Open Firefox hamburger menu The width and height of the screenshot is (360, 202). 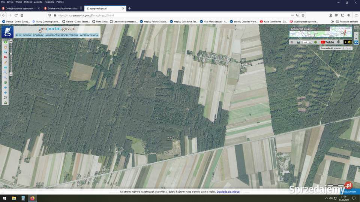356,15
